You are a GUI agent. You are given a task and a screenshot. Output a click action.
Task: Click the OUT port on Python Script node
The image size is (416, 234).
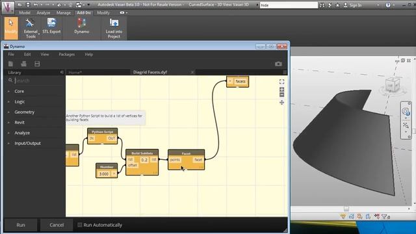111,138
